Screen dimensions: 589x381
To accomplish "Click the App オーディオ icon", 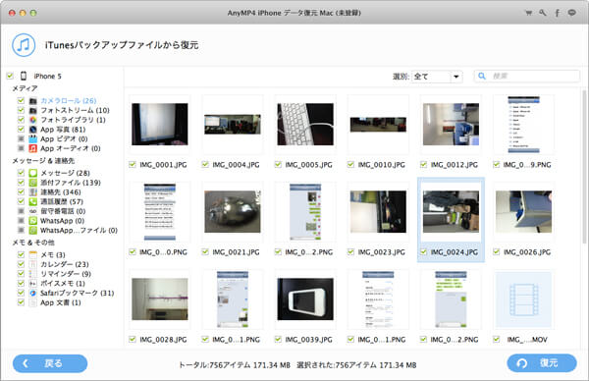I will tap(33, 148).
